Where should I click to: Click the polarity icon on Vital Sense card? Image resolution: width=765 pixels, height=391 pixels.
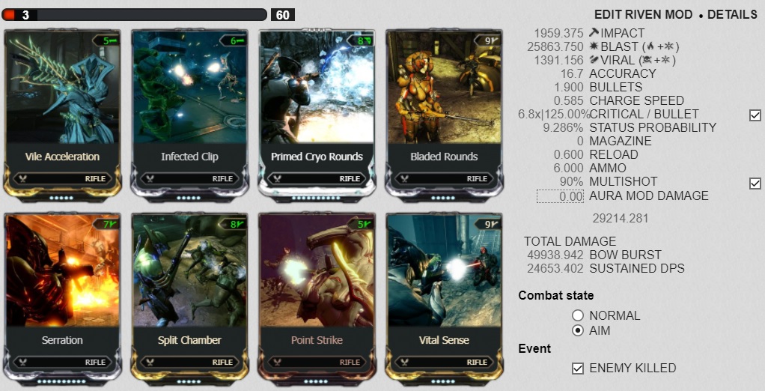tap(493, 225)
